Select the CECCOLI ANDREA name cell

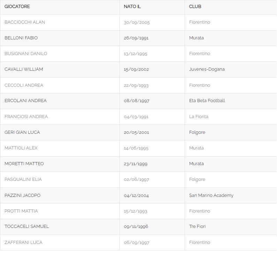pos(24,85)
